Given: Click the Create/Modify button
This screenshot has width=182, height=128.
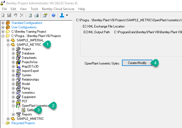Looking at the screenshot, I should coord(137,63).
